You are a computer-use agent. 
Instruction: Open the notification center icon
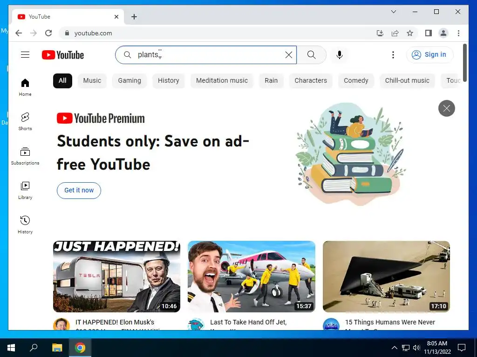[x=462, y=348]
